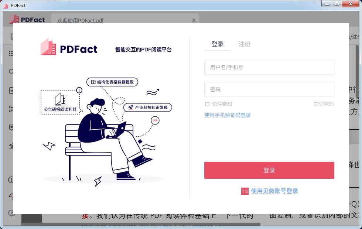Open the help question-bubble sidebar icon

click(x=11, y=213)
